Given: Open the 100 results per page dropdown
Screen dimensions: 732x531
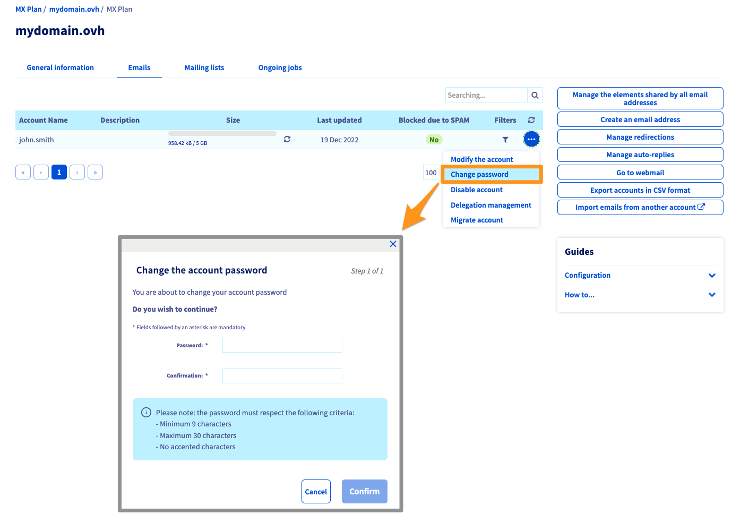Looking at the screenshot, I should point(431,173).
